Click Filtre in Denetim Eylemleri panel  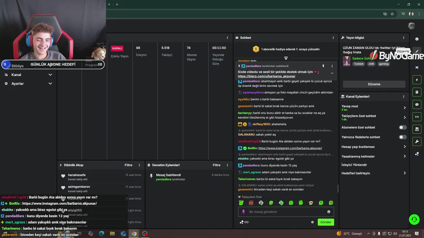point(217,165)
